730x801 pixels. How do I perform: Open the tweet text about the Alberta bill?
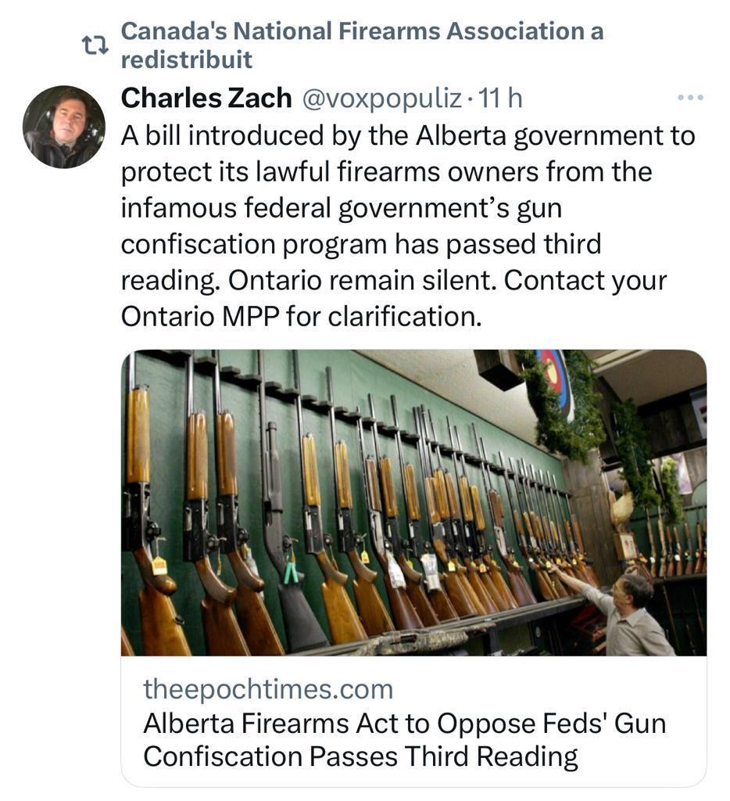click(406, 207)
